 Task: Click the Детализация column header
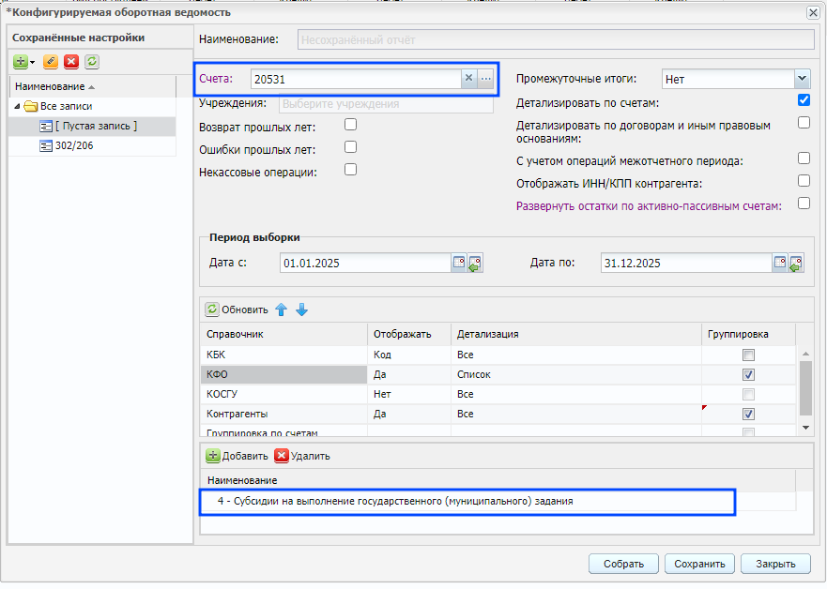[x=576, y=334]
